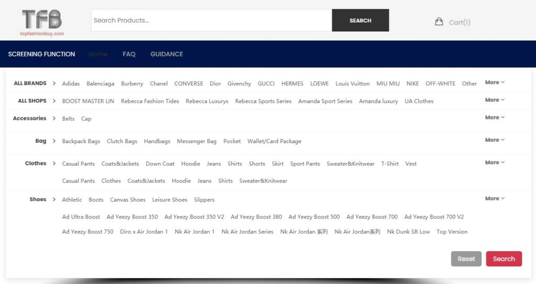Choose the Messenger Bag category
The height and width of the screenshot is (284, 536).
pos(197,141)
